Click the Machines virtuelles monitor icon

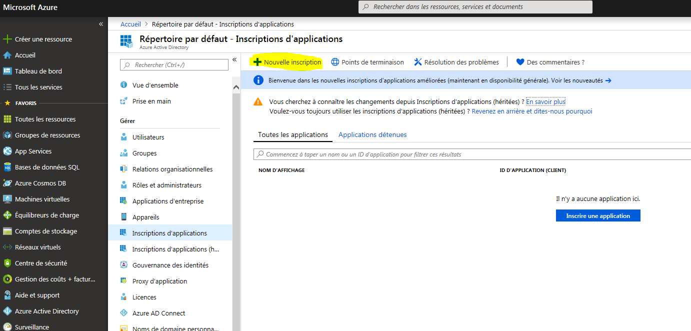[x=7, y=199]
